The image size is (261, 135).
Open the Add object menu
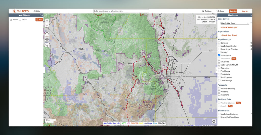(39, 20)
